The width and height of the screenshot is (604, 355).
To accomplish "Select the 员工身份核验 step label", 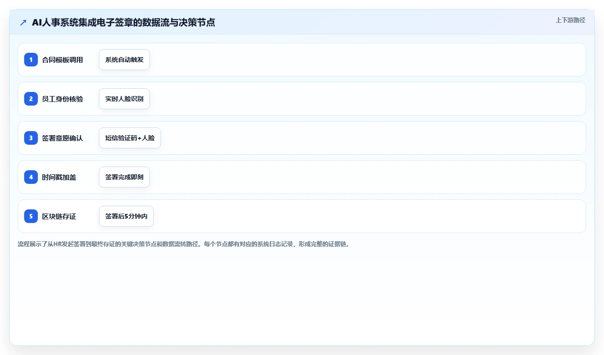I will pos(62,99).
